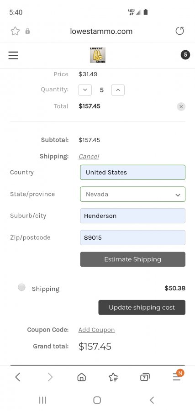Open the hamburger site menu
This screenshot has height=411, width=195.
coord(13,55)
